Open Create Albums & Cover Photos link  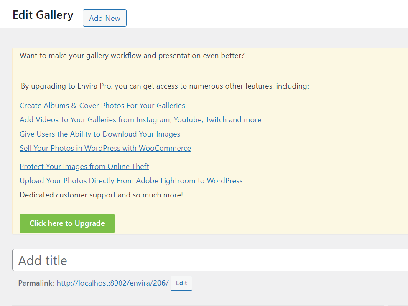[x=102, y=106]
